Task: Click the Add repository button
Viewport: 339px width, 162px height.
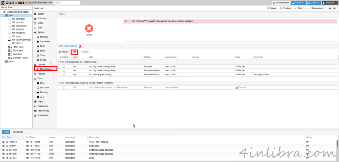Action: point(74,52)
